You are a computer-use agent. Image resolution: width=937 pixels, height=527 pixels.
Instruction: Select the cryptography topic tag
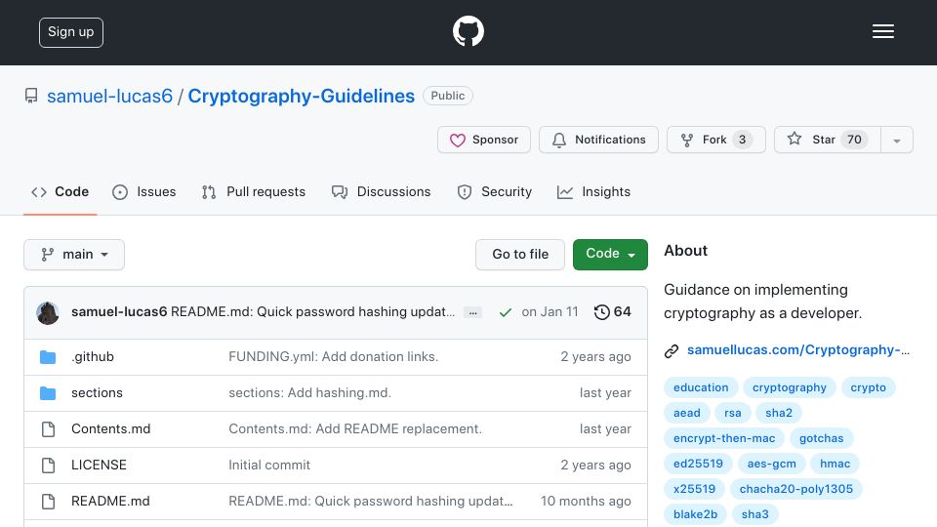coord(790,387)
